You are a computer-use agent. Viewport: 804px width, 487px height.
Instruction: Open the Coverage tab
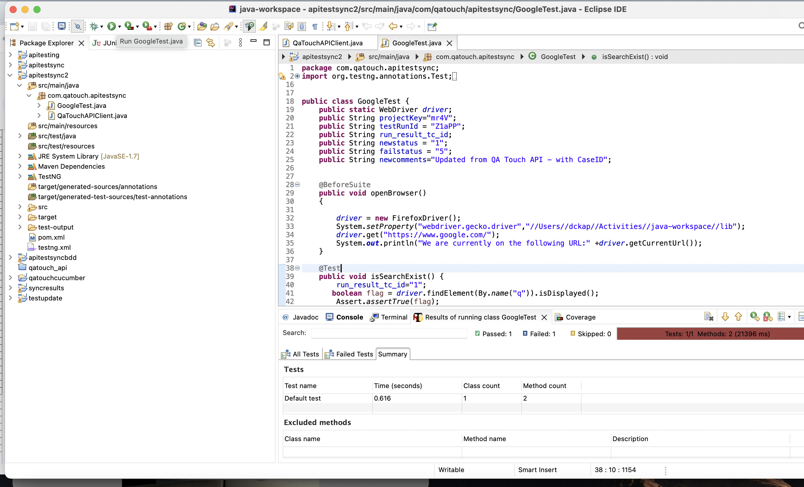pos(575,317)
